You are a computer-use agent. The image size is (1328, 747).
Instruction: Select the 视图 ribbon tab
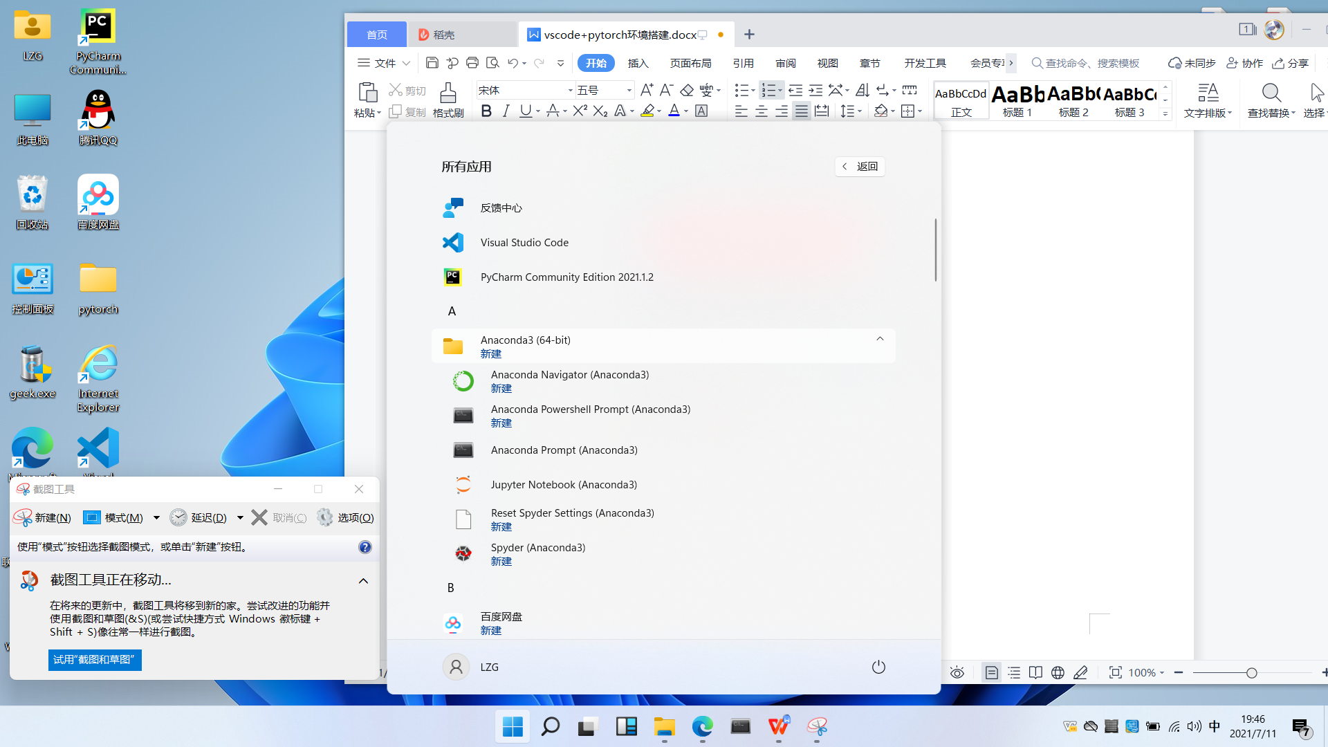pyautogui.click(x=827, y=63)
